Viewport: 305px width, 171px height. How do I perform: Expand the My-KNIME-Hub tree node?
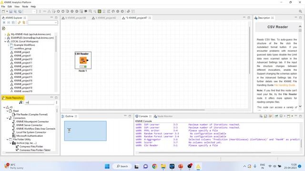click(5, 34)
